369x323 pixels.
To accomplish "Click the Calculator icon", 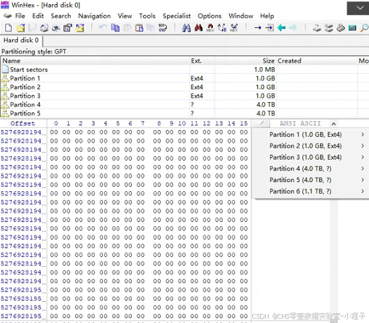I will (352, 28).
